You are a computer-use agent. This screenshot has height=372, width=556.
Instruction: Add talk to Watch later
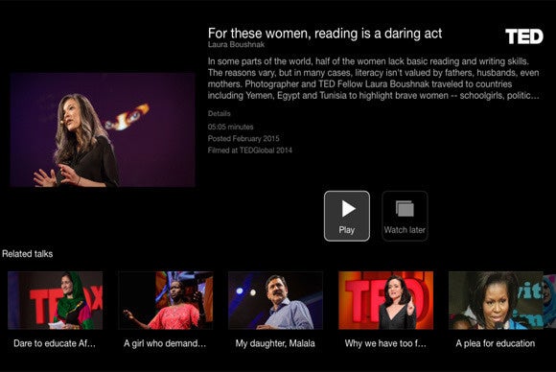tap(405, 216)
